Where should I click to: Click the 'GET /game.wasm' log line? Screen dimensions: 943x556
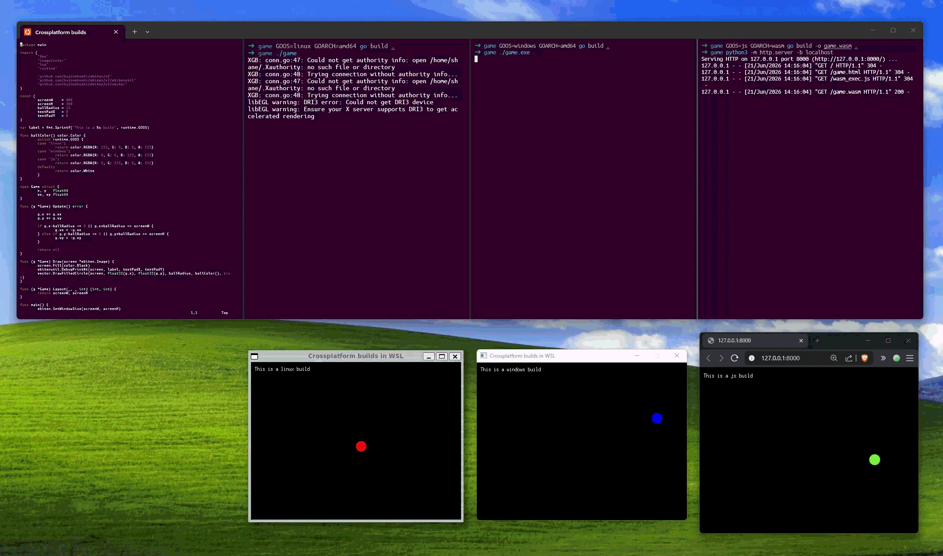click(x=806, y=92)
